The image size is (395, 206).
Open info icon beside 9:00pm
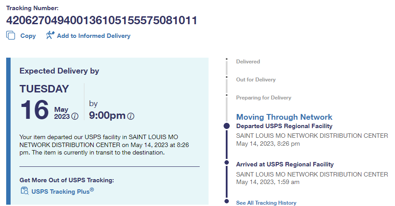point(131,116)
